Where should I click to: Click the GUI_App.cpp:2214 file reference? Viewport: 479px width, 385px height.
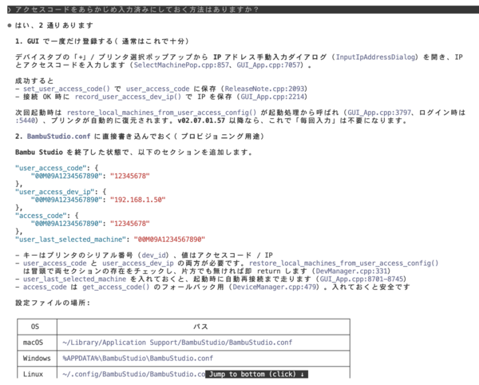tap(272, 97)
